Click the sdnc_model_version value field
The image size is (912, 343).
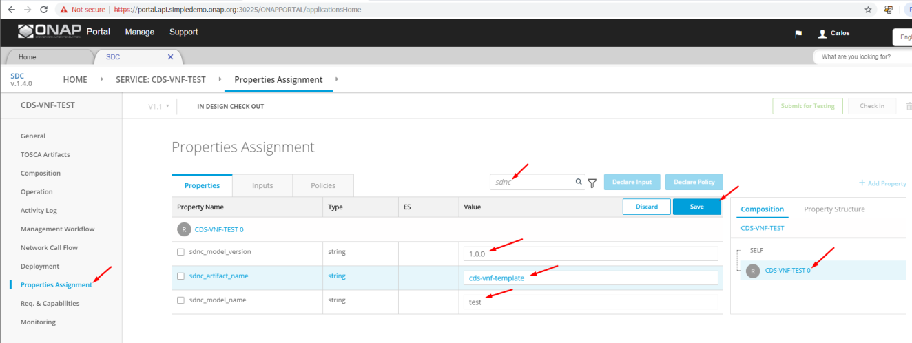pyautogui.click(x=590, y=253)
